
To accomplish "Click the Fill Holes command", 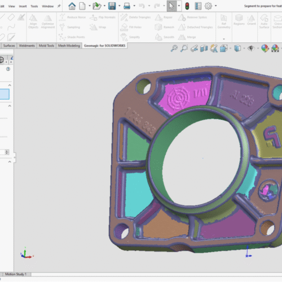I will 131,27.
